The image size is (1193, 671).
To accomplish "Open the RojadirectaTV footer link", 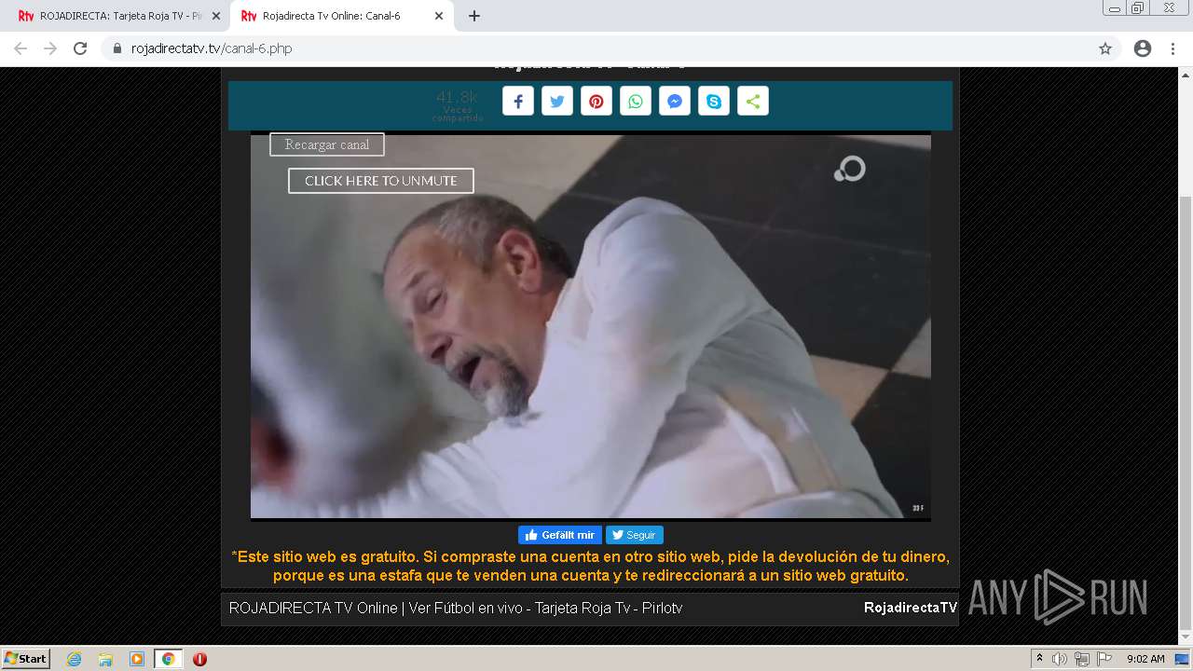I will tap(911, 608).
